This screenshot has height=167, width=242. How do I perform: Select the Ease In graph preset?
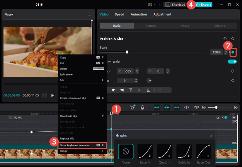tap(145, 152)
